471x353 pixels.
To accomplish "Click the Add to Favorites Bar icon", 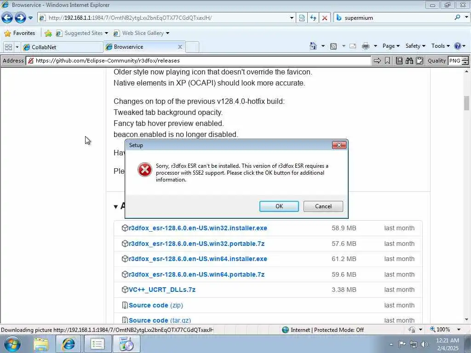I will [x=48, y=33].
